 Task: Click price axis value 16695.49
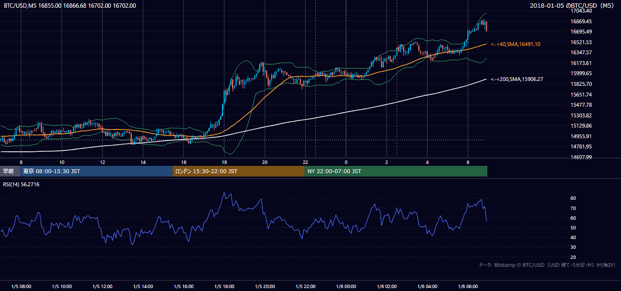581,32
